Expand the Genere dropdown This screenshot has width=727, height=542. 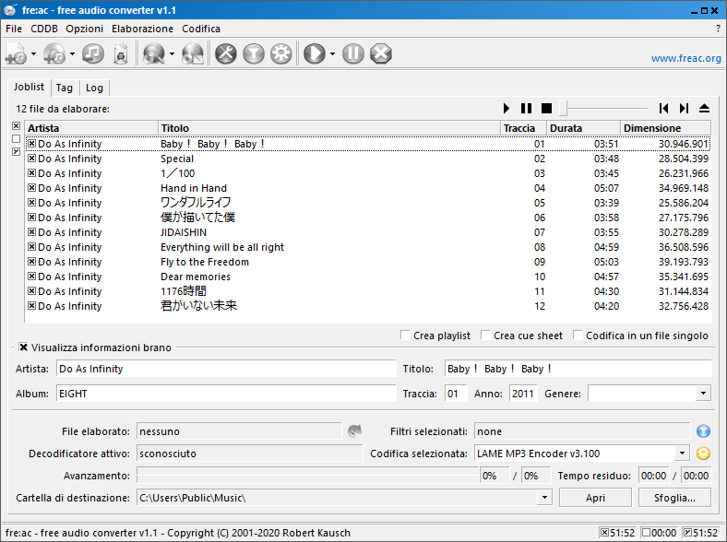(x=703, y=394)
